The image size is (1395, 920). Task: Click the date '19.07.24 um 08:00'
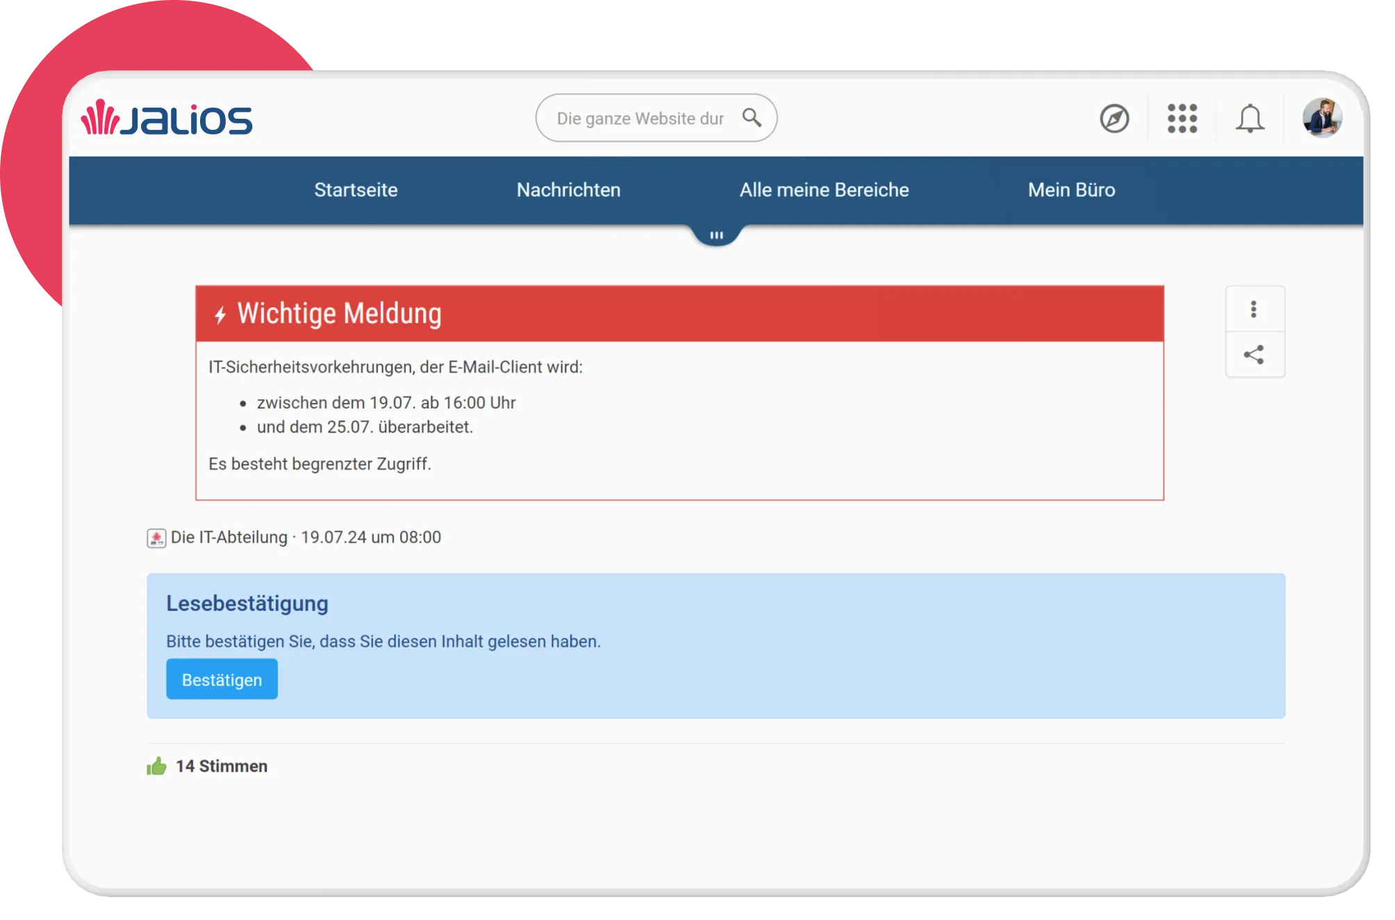click(371, 537)
